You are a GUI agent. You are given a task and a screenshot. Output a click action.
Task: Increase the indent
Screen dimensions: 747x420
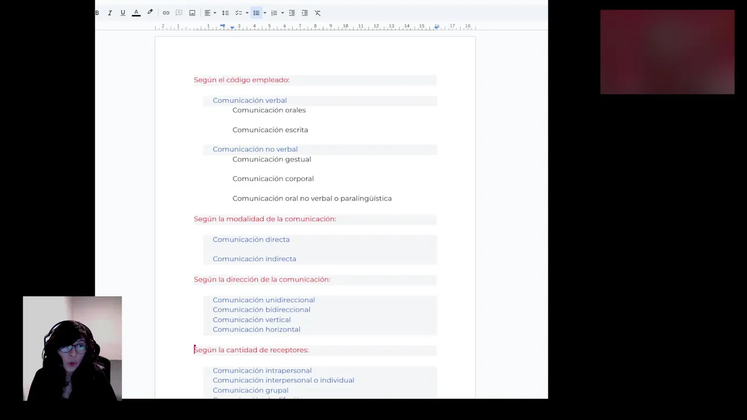305,13
